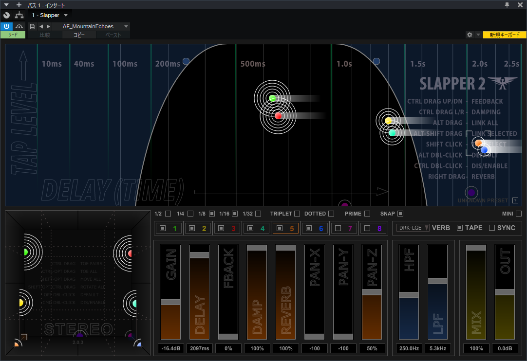This screenshot has width=527, height=361.
Task: Select the blue tap dot in delay display
Action: (x=484, y=150)
